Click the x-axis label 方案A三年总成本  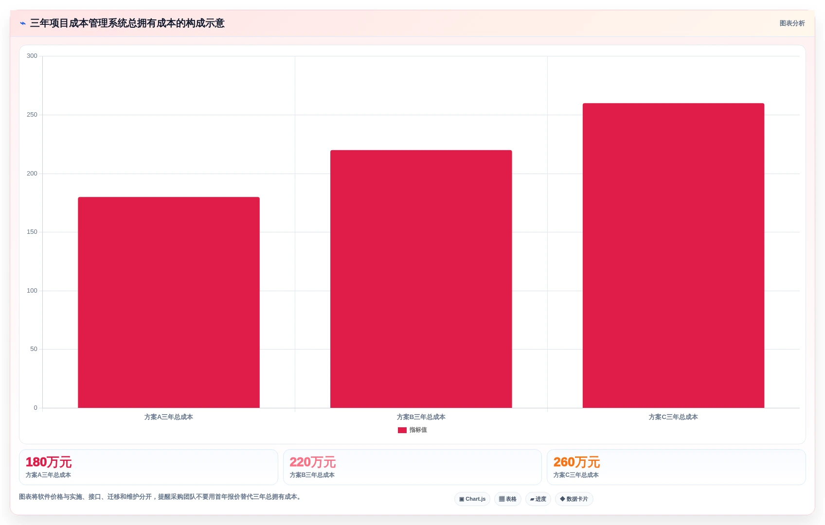(169, 417)
